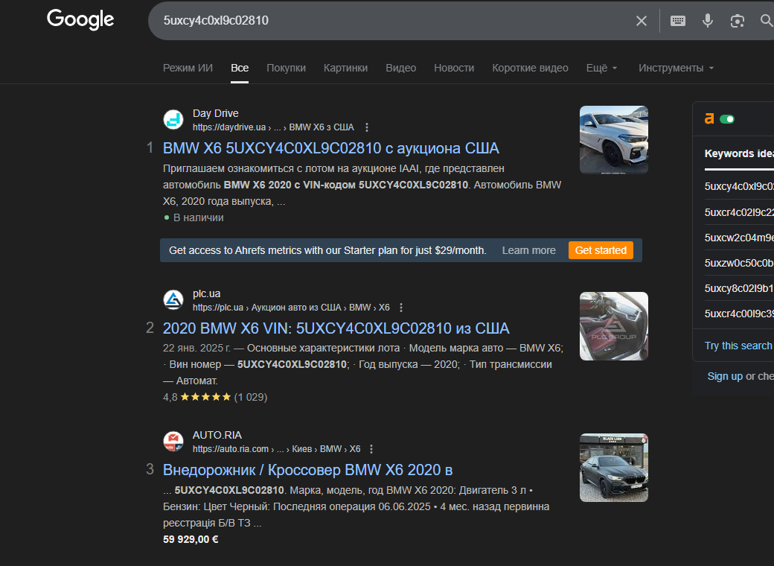Click the black BMW X6 thumbnail
Viewport: 774px width, 566px height.
(613, 468)
